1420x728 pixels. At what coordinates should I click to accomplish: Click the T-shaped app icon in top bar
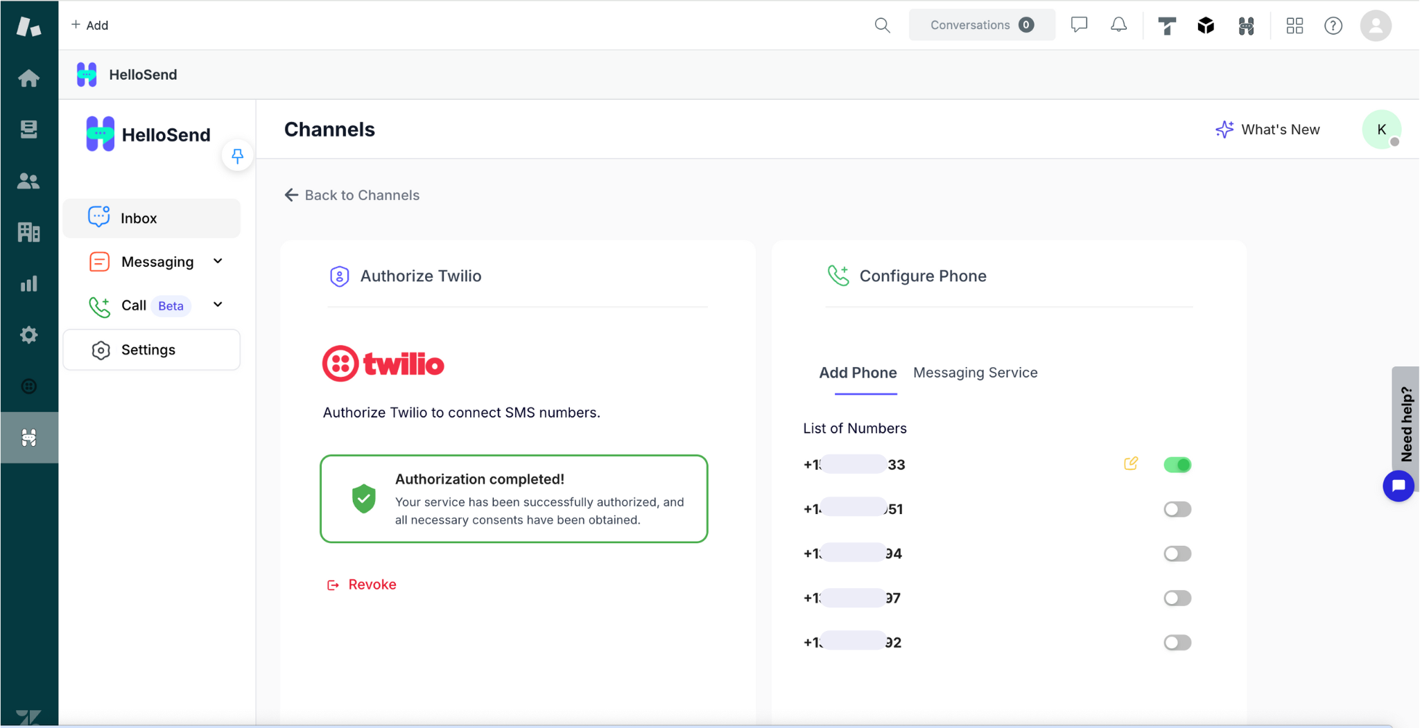pos(1167,26)
